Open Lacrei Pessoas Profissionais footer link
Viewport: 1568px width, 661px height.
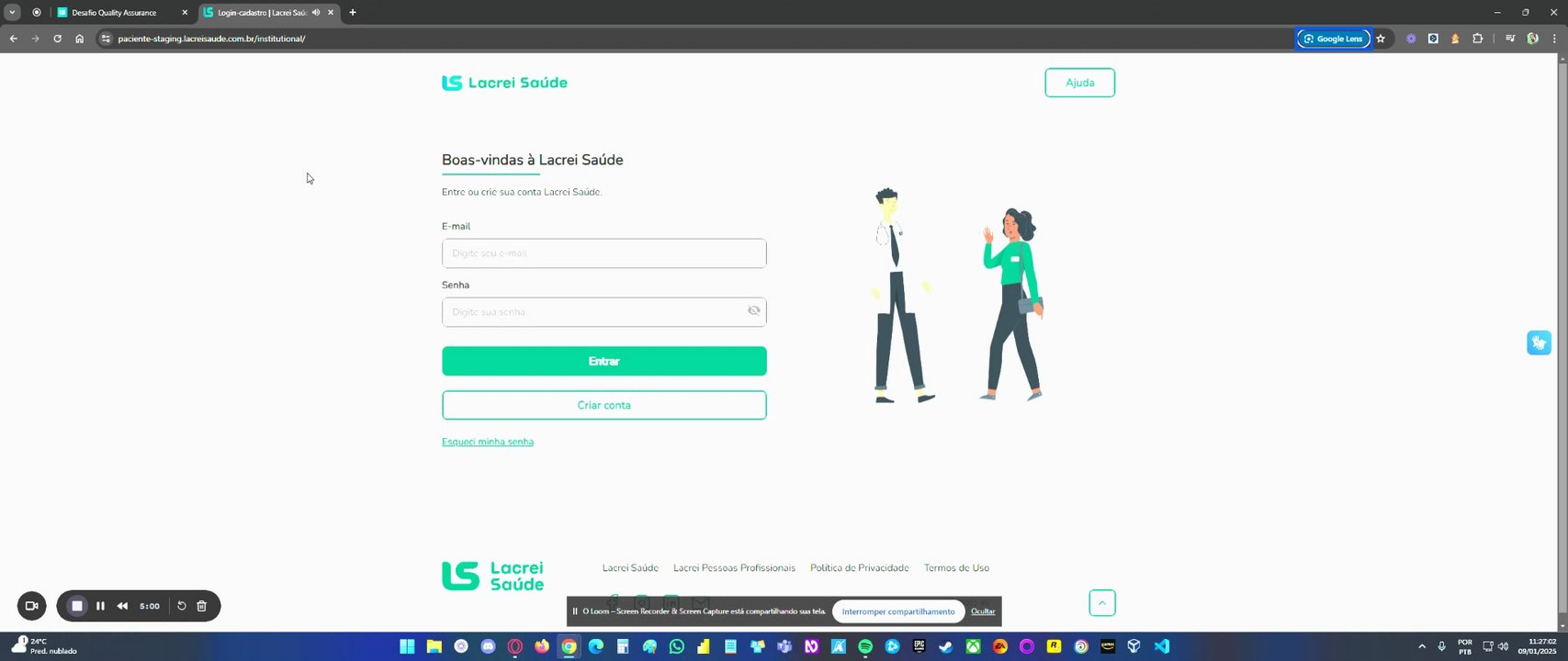[734, 568]
